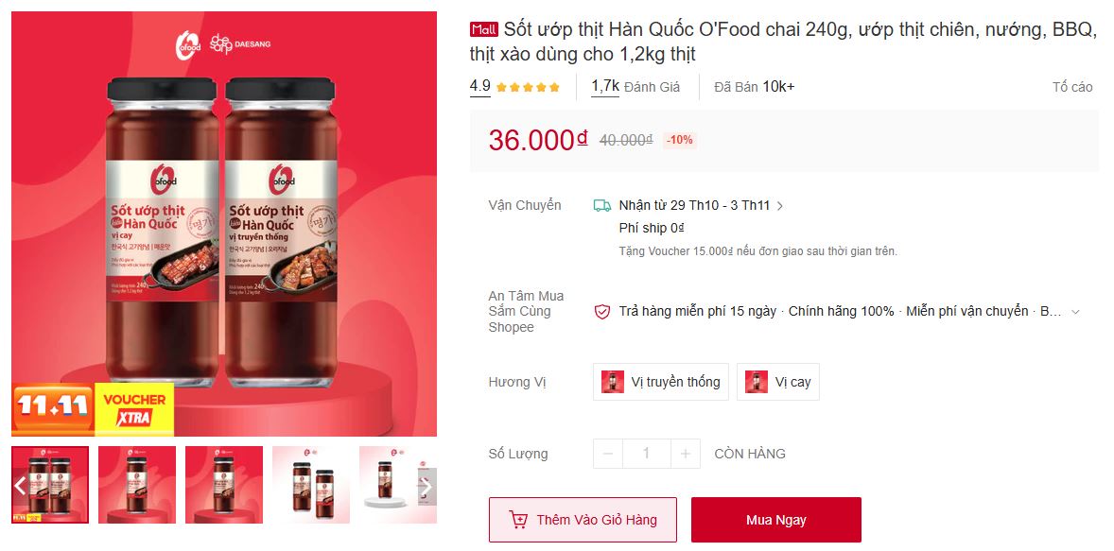Open the 1,7k Đánh Giá reviews
The height and width of the screenshot is (551, 1114).
635,87
